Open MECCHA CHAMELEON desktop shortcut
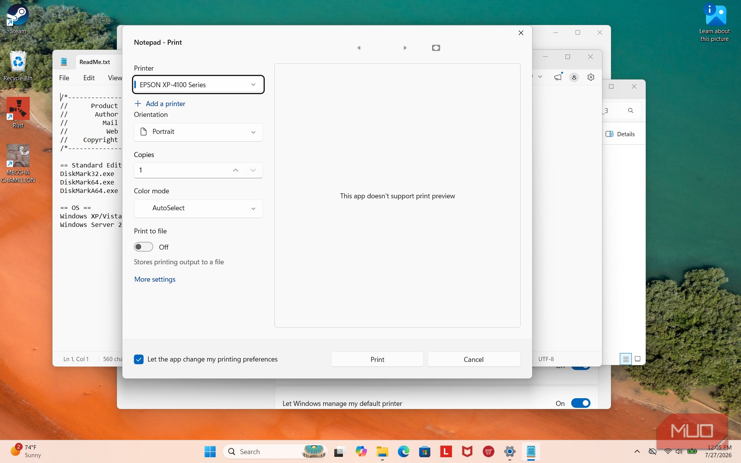The width and height of the screenshot is (741, 463). (x=18, y=164)
